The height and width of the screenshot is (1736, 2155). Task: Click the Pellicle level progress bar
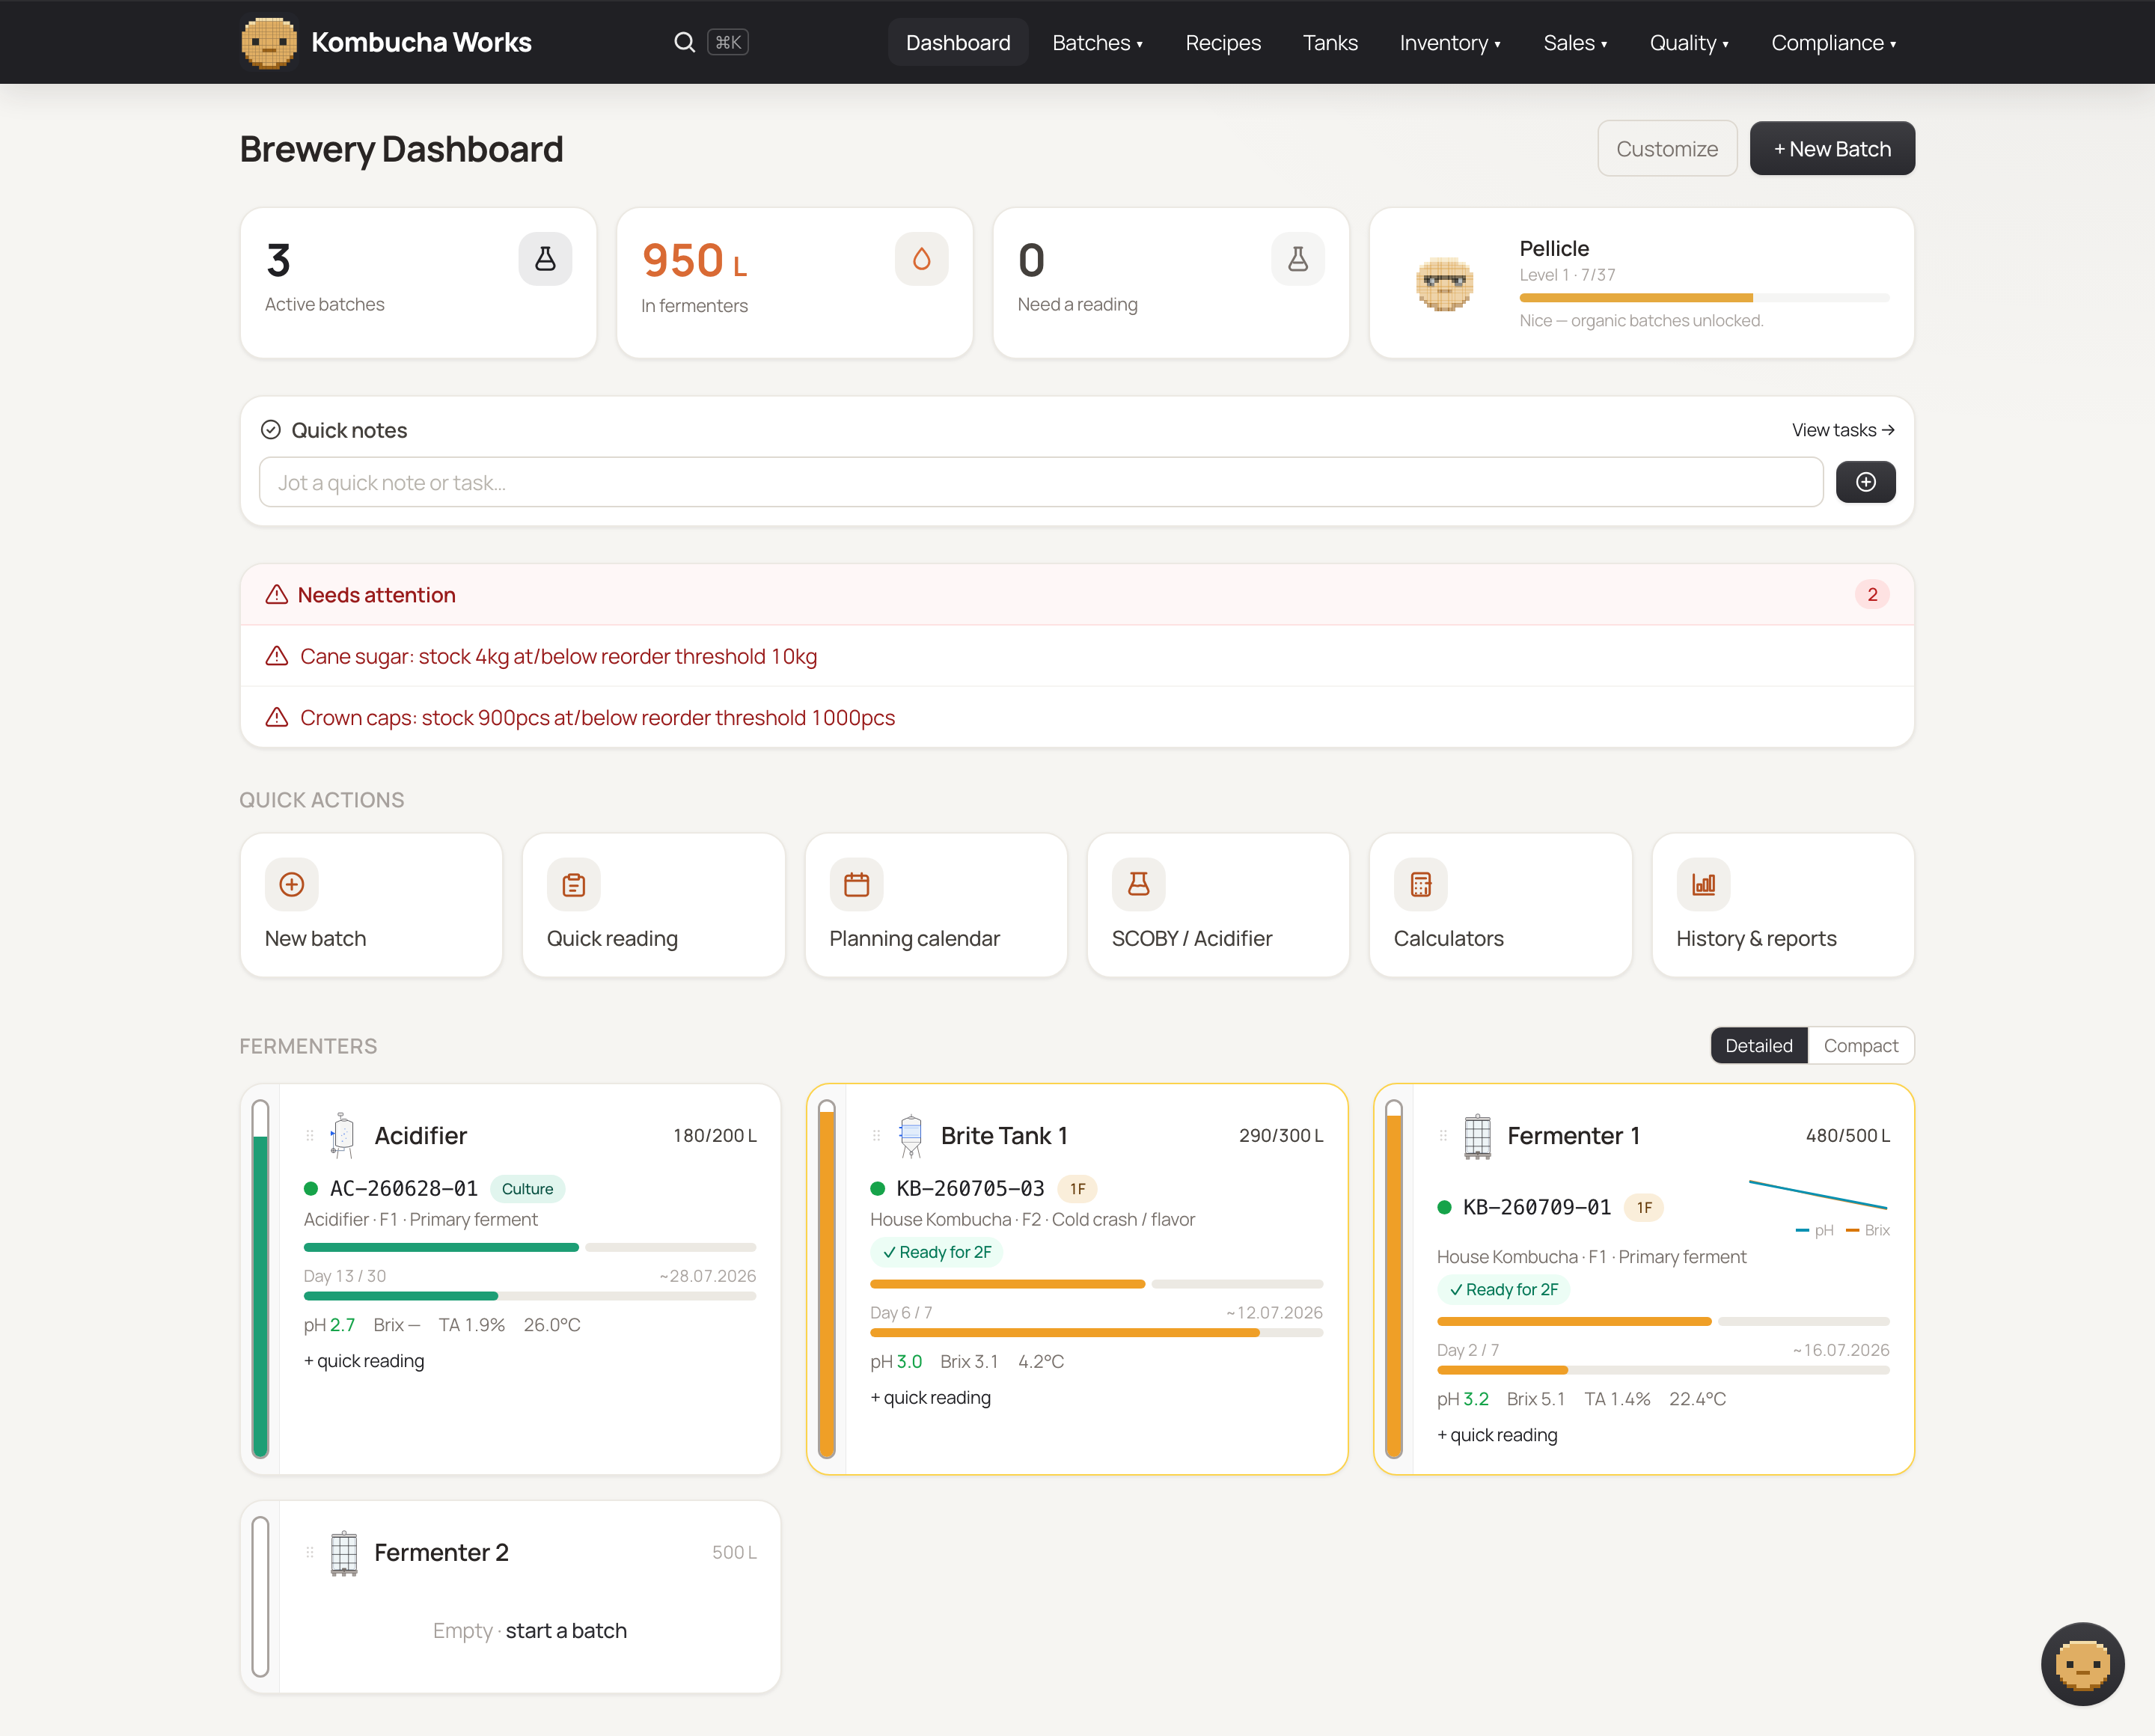[x=1704, y=297]
